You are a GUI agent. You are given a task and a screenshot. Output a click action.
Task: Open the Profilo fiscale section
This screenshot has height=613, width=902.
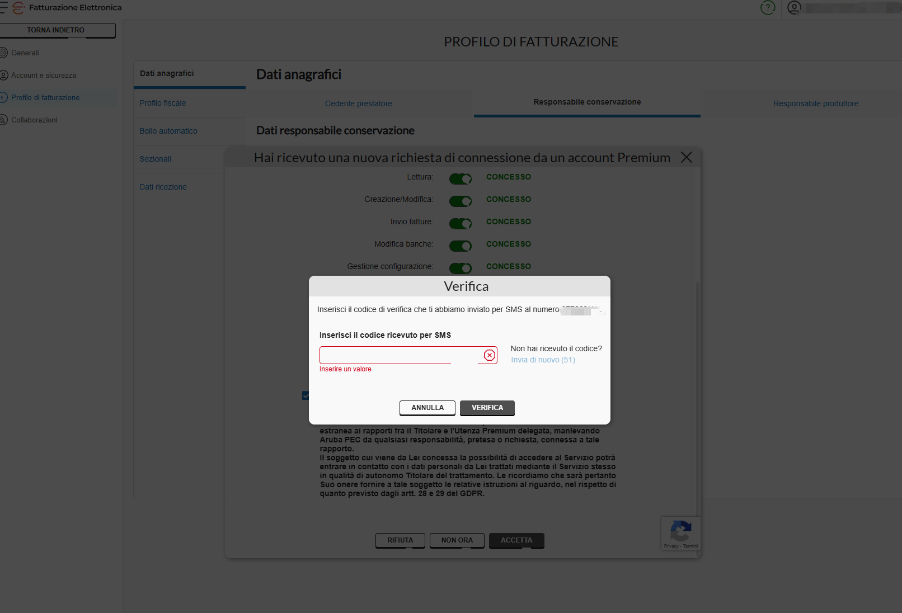coord(163,103)
